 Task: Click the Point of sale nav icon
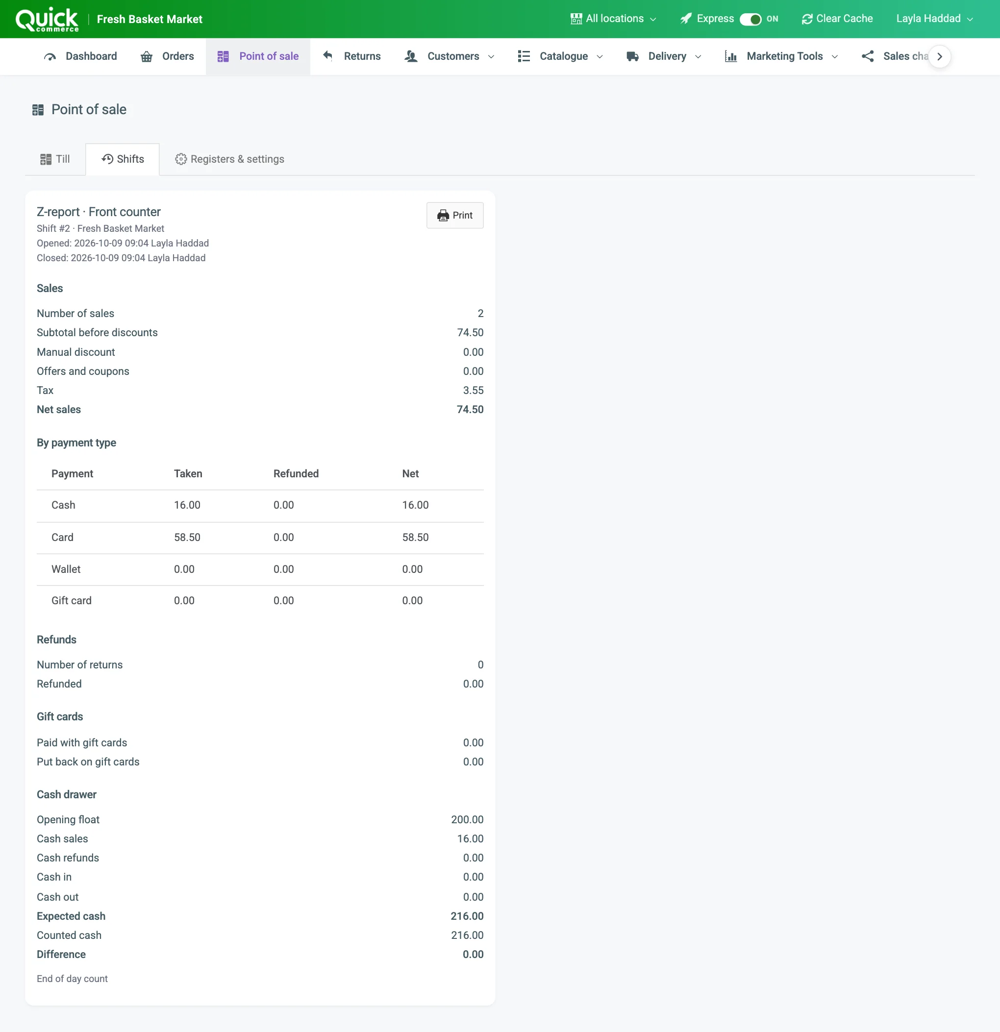tap(223, 56)
